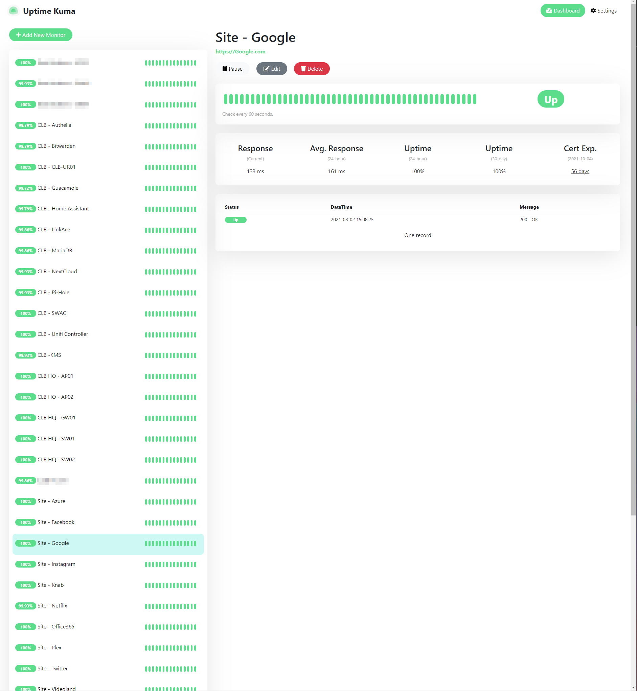Image resolution: width=637 pixels, height=691 pixels.
Task: Open the CLB HQ - GW01 monitor
Action: tap(108, 418)
